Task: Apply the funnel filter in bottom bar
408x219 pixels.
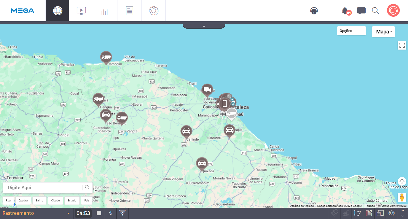Action: (x=122, y=213)
